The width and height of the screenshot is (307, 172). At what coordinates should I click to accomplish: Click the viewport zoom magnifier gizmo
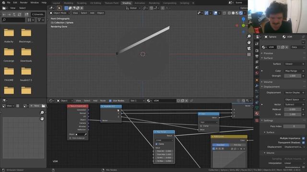coord(249,36)
